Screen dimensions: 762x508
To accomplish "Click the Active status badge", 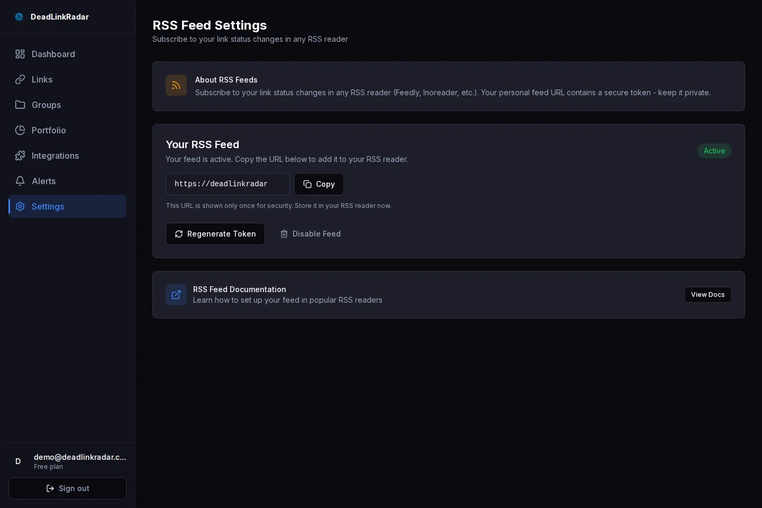I will pos(714,151).
